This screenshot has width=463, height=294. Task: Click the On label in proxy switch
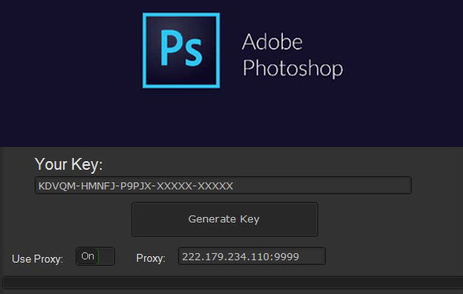(87, 256)
